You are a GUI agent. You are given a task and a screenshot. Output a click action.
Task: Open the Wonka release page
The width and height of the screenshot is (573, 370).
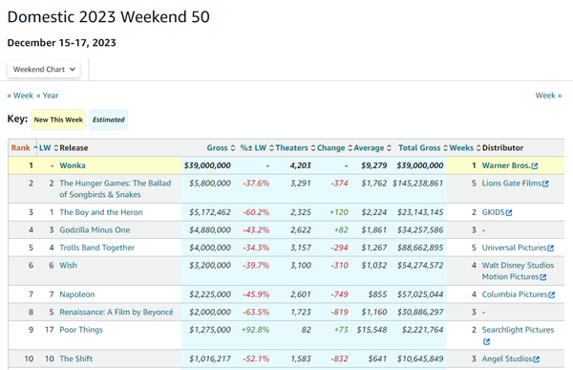coord(73,165)
